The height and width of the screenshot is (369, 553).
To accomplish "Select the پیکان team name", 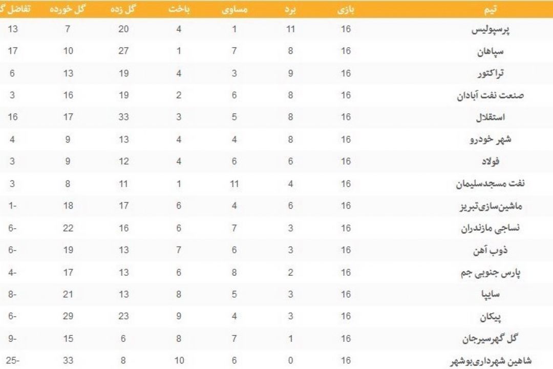I will [x=491, y=317].
